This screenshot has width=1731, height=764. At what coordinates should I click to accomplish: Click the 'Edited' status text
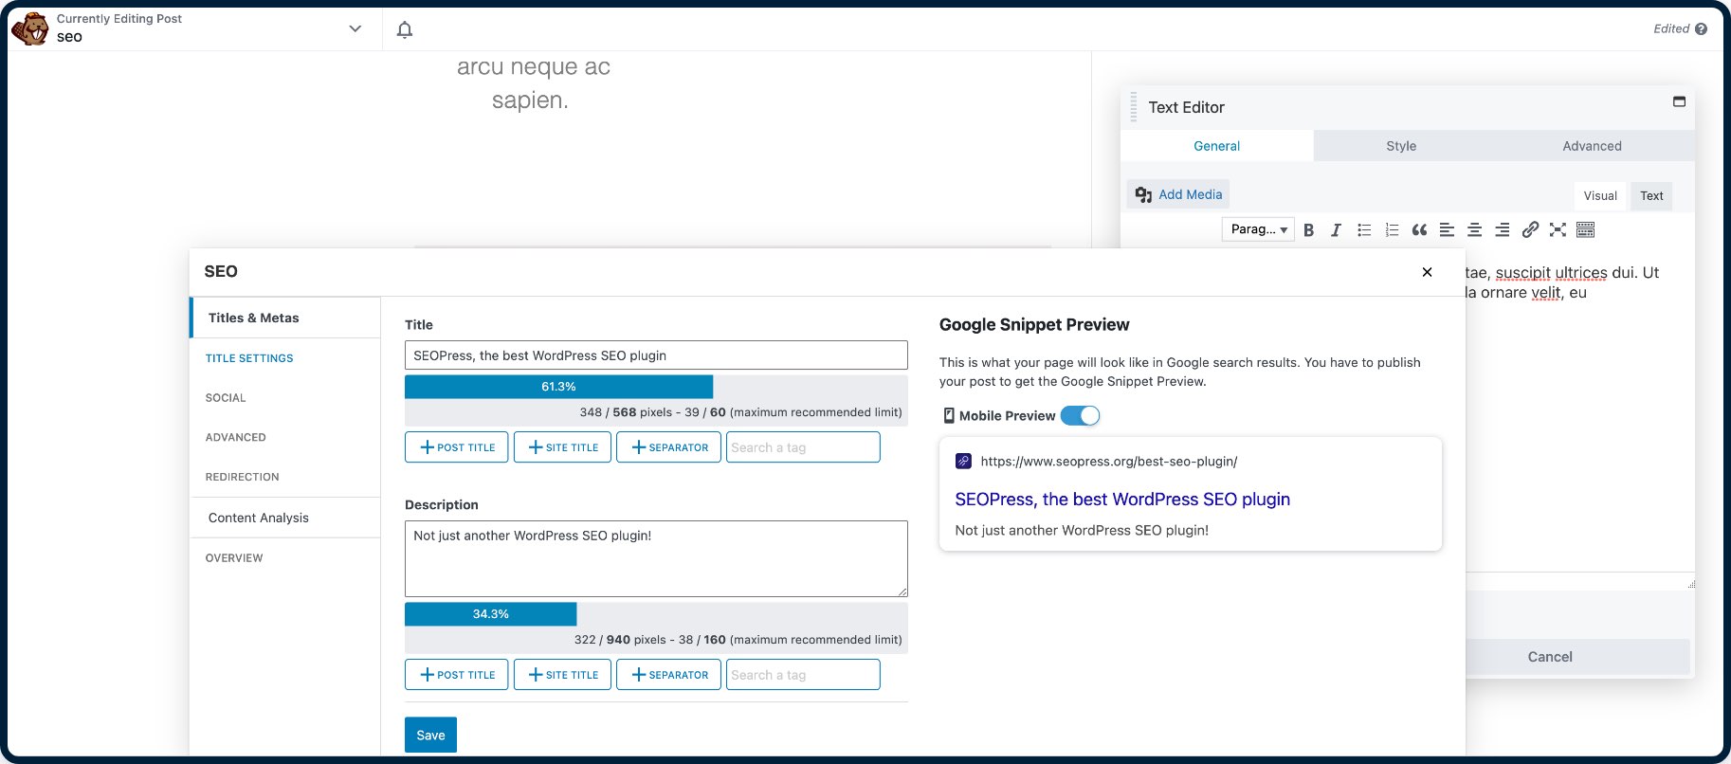tap(1671, 29)
